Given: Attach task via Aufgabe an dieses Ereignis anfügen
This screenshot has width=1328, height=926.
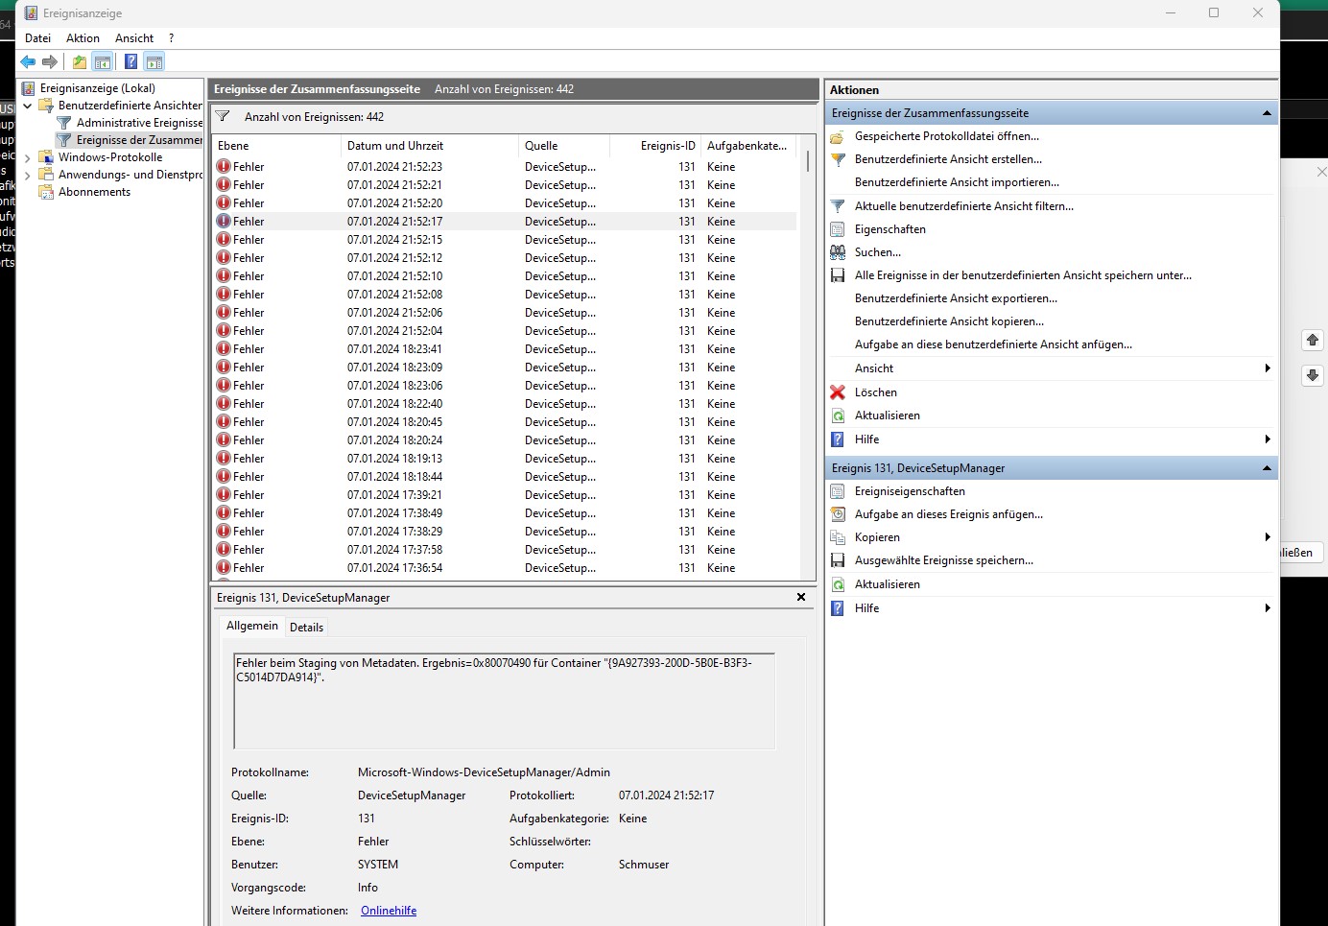Looking at the screenshot, I should pyautogui.click(x=949, y=514).
